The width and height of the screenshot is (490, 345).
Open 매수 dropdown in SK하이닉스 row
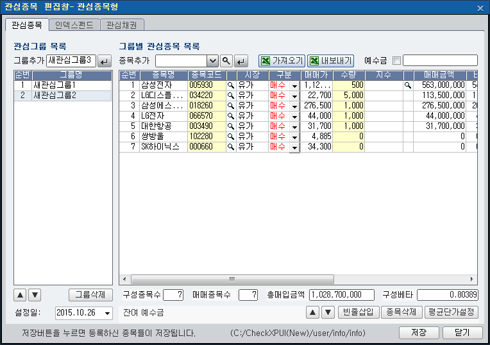[x=294, y=147]
